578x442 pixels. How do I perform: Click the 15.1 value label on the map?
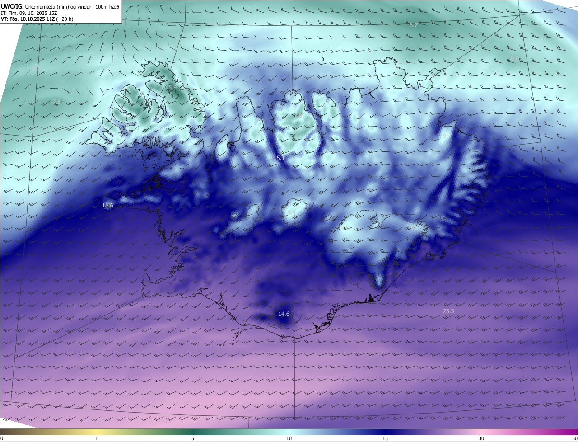280,158
